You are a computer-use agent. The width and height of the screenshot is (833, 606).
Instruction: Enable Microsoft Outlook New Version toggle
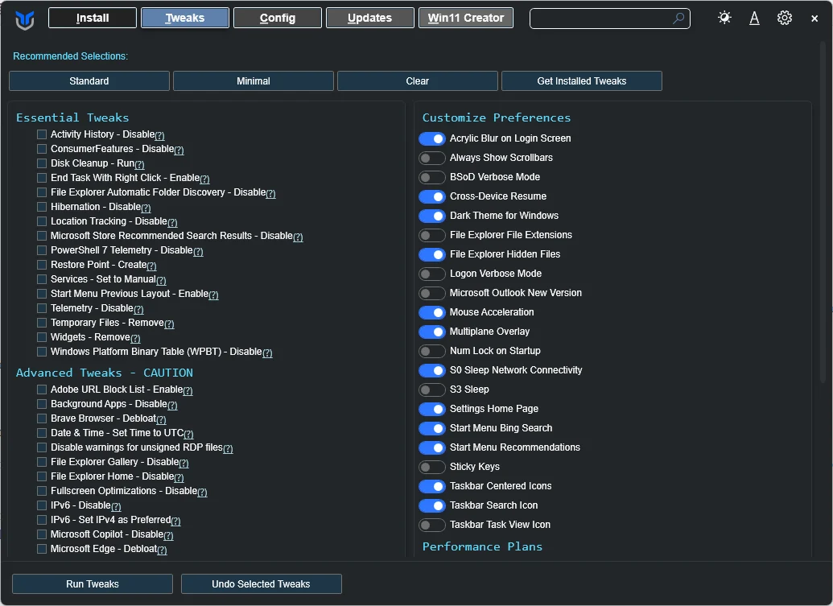(x=432, y=293)
